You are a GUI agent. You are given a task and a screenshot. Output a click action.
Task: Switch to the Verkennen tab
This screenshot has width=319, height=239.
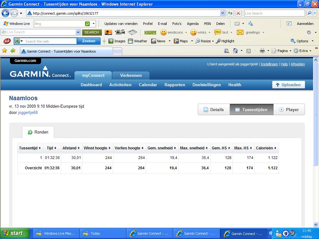click(131, 75)
